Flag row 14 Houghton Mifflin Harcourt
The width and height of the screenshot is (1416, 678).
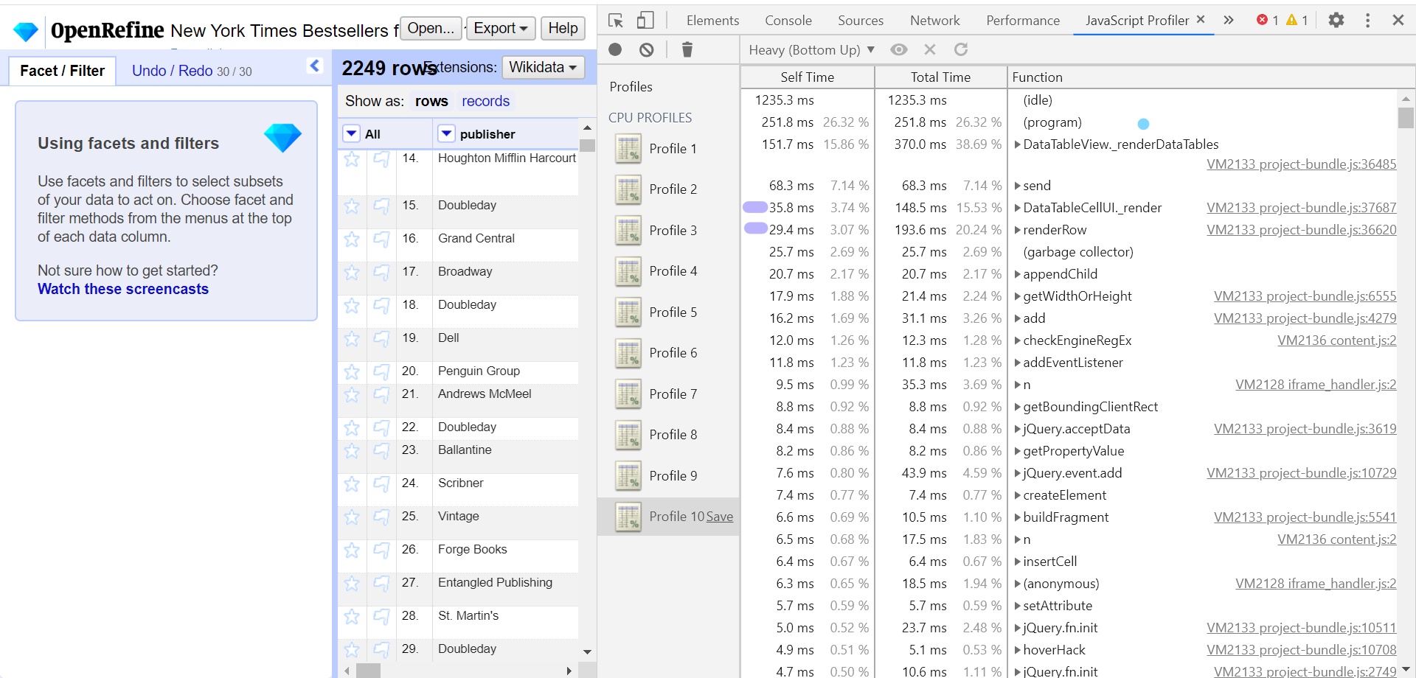[x=381, y=158]
